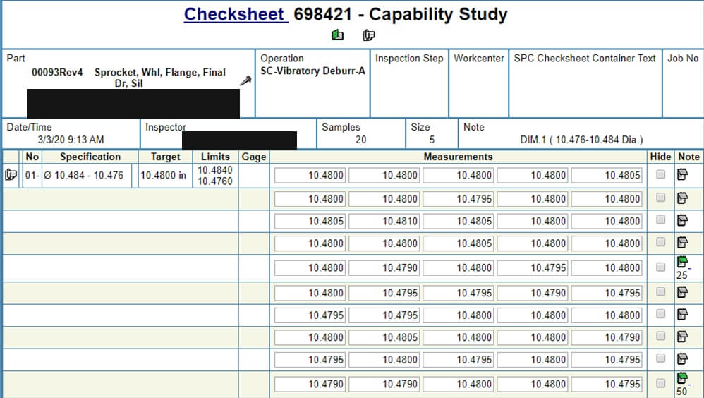Image resolution: width=704 pixels, height=398 pixels.
Task: Click the green document icon below the title
Action: tap(337, 35)
